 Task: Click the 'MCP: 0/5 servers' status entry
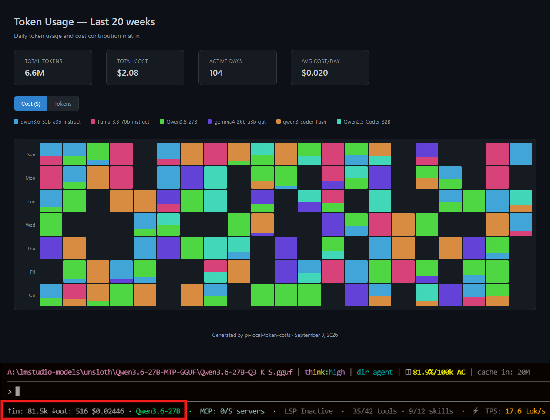pos(232,411)
